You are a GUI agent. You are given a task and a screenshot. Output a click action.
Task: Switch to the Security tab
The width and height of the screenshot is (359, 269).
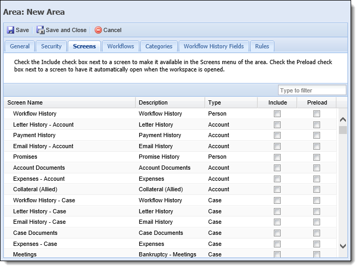[52, 46]
